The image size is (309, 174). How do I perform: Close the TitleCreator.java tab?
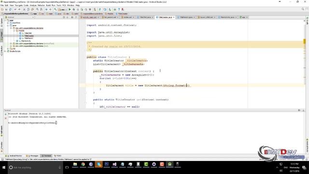[x=174, y=17]
